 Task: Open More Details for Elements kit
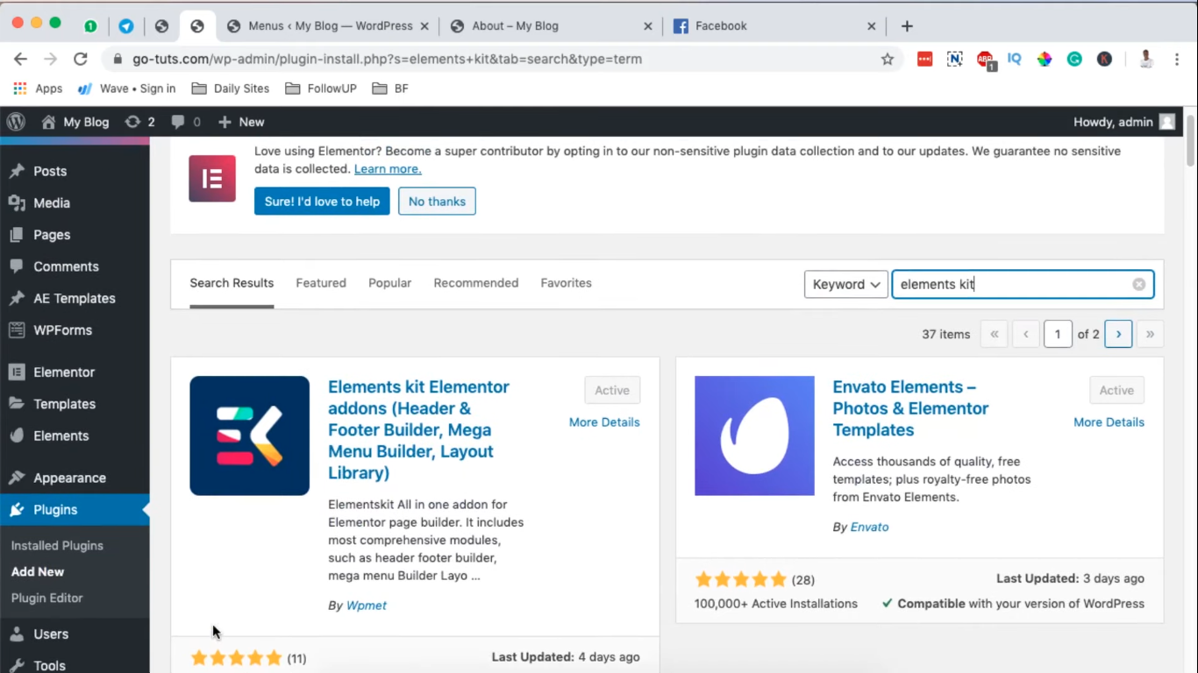(604, 422)
